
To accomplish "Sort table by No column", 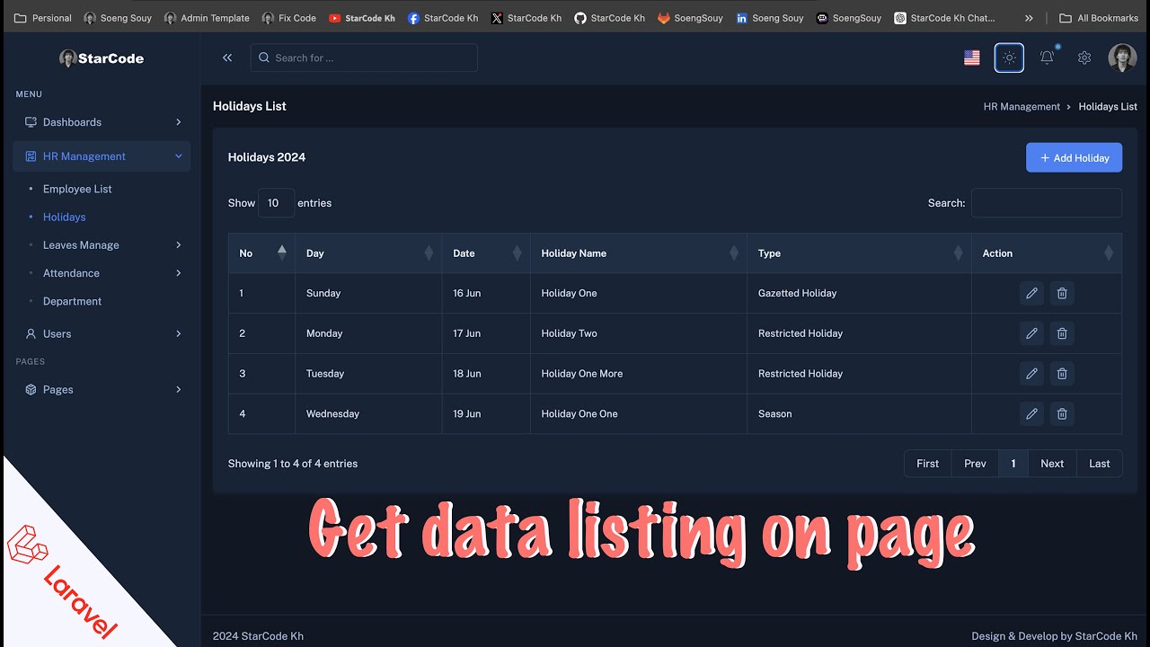I will [x=261, y=253].
